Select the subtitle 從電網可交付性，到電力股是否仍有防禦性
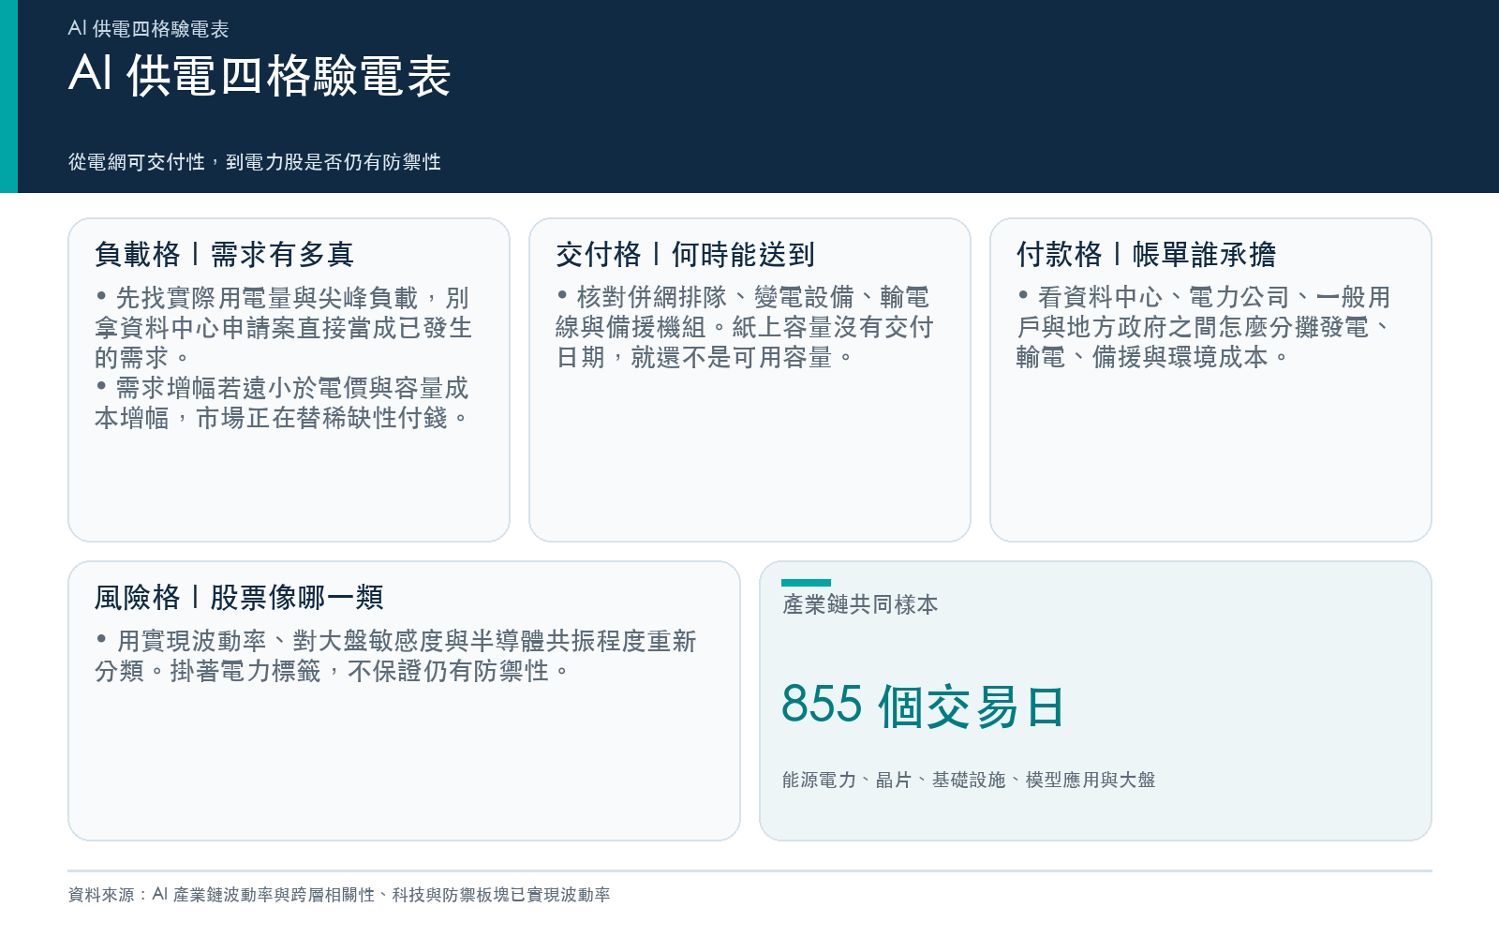The image size is (1499, 937). [255, 162]
